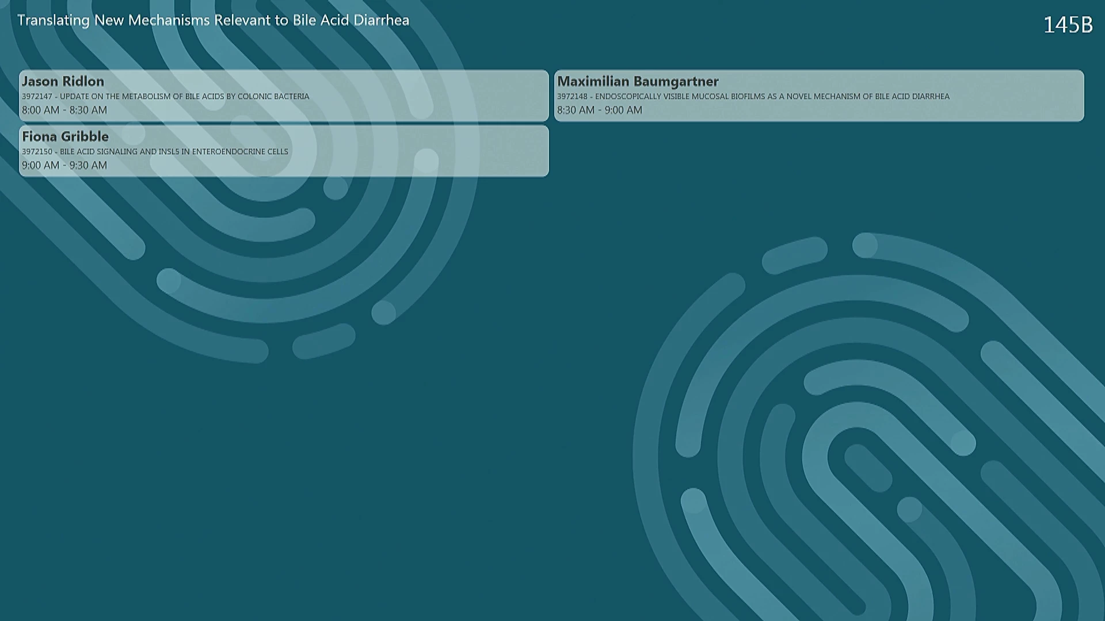Screen dimensions: 1105x621
Task: Click the time 9:00 AM - 9:30 AM
Action: 64,165
